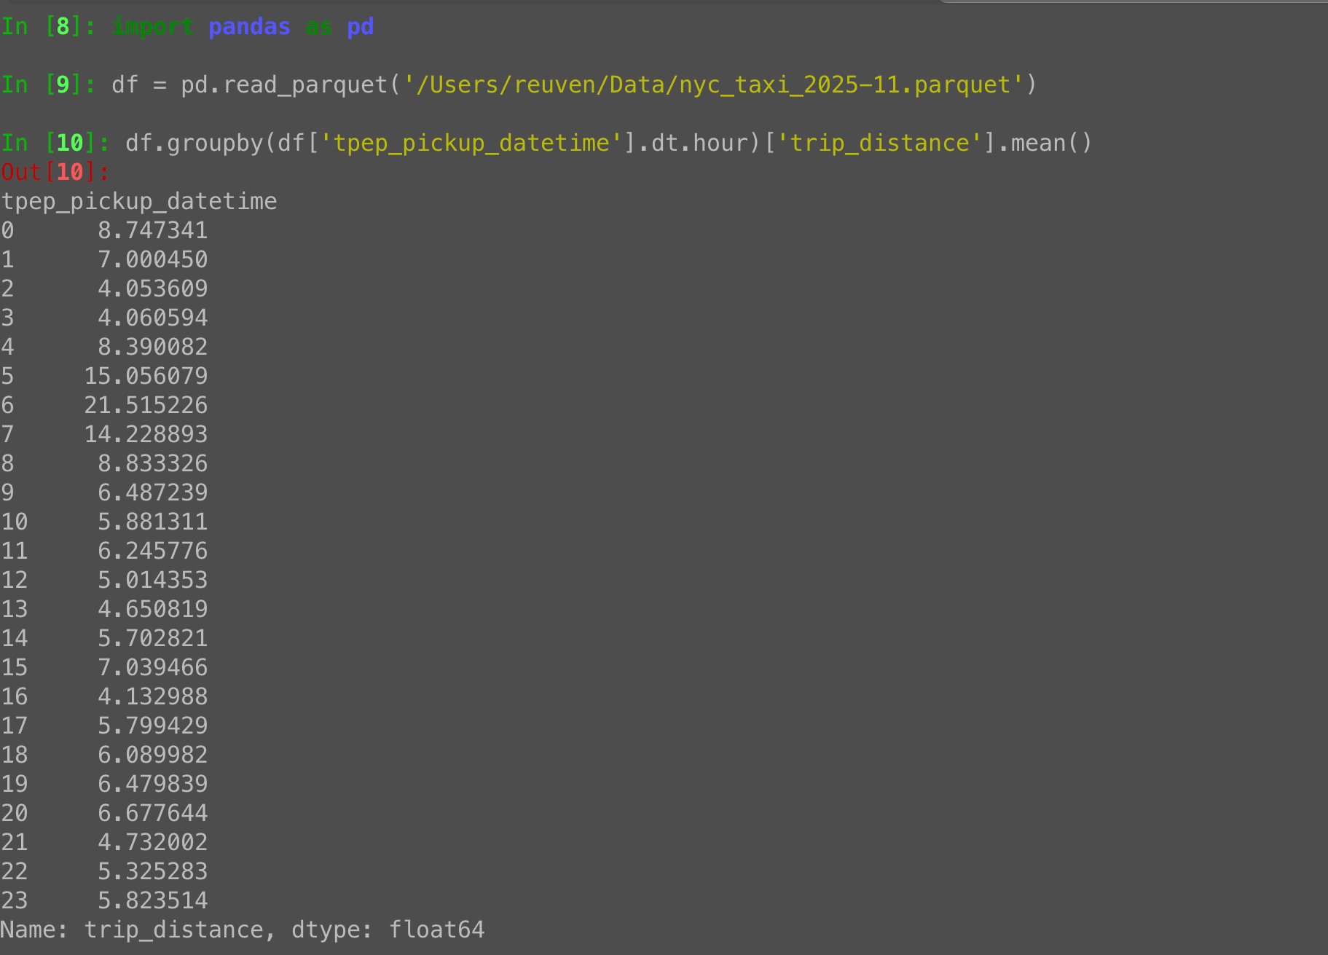The height and width of the screenshot is (955, 1328).
Task: Click the In [8] prompt label
Action: coord(49,27)
